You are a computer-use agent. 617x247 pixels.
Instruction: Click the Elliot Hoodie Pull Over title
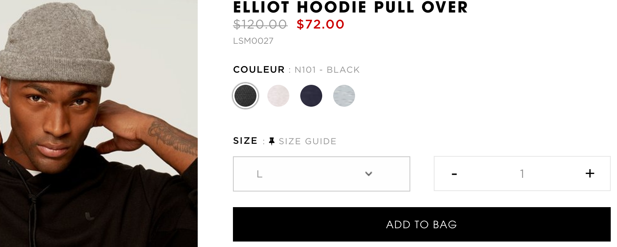click(x=350, y=7)
